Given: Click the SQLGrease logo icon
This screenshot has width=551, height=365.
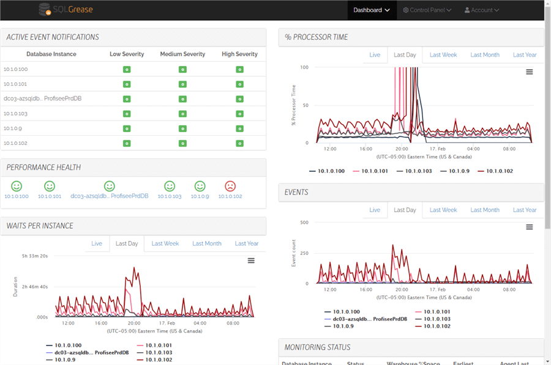Looking at the screenshot, I should 45,10.
